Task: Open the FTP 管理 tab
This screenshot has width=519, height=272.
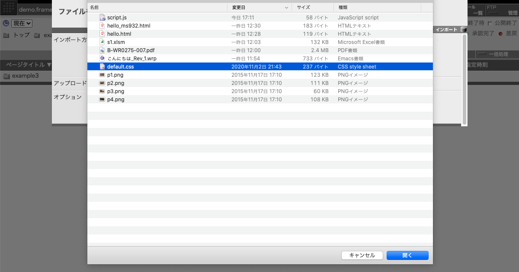Action: [502, 10]
